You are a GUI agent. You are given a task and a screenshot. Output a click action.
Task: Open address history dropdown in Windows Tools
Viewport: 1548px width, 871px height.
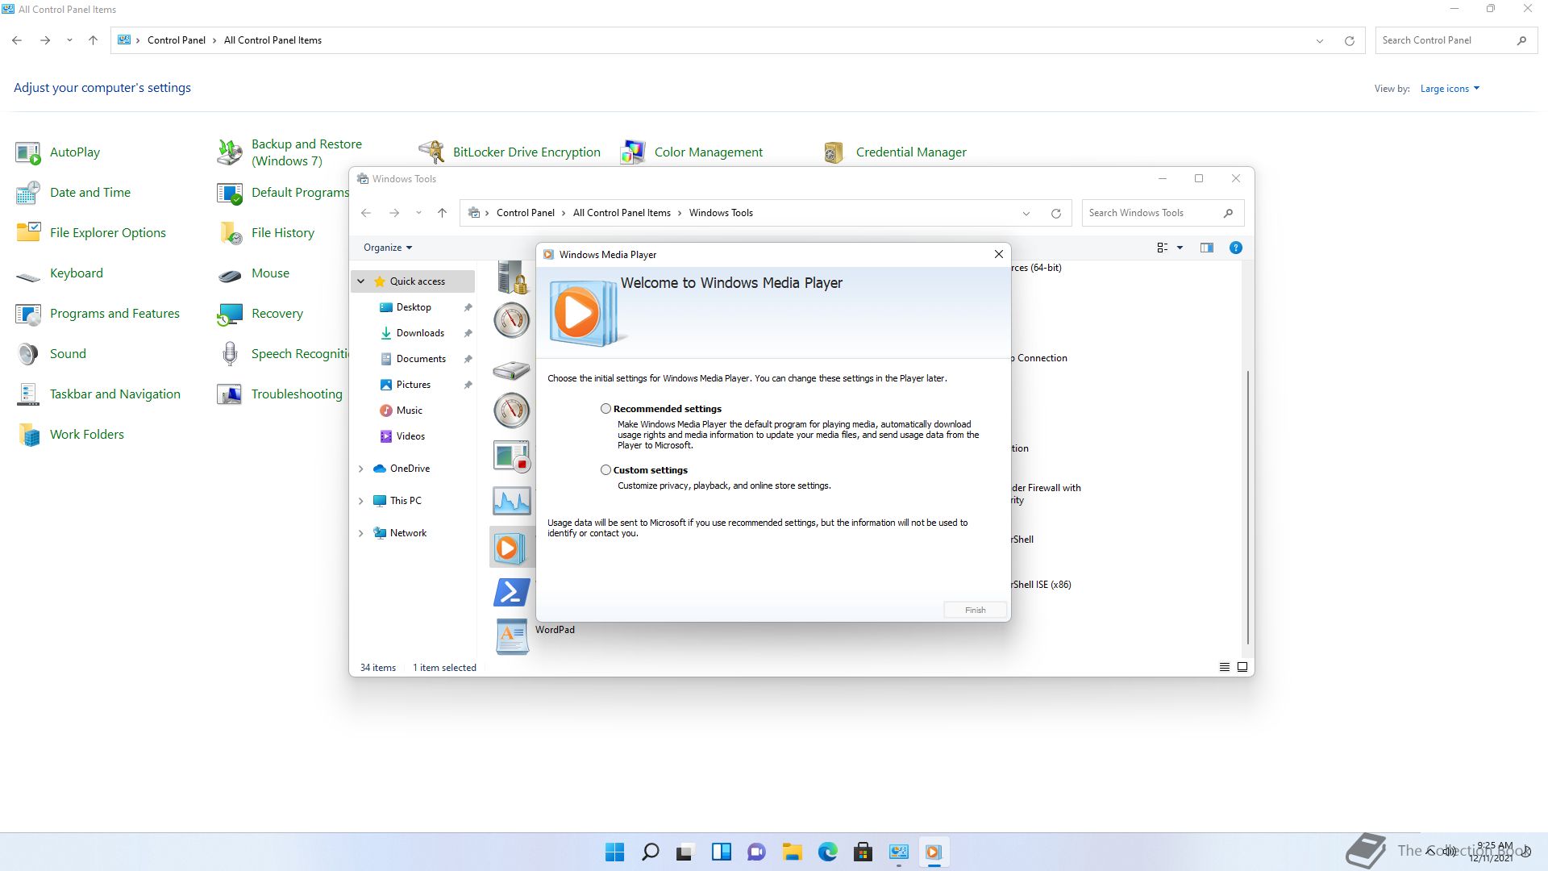(x=1026, y=213)
